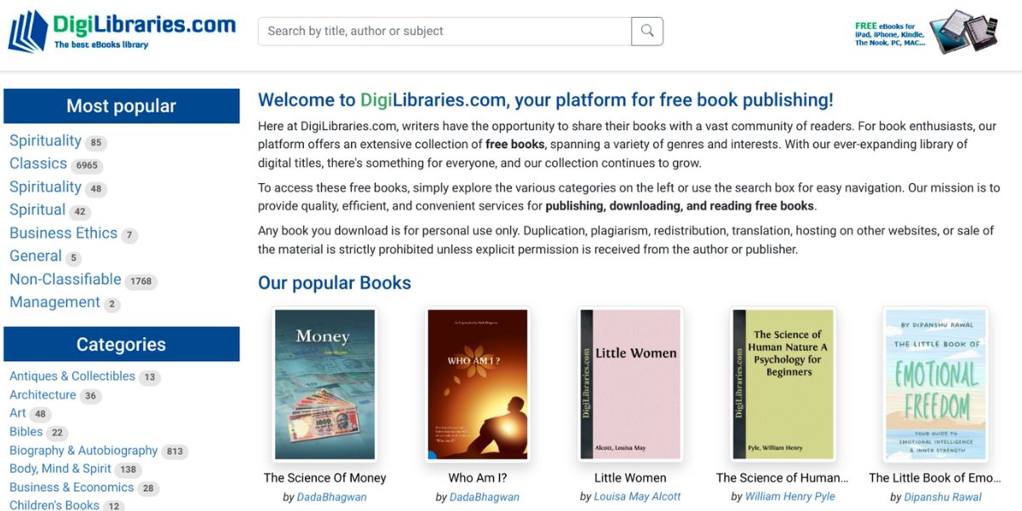
Task: Click the magnifying glass search icon
Action: click(647, 31)
